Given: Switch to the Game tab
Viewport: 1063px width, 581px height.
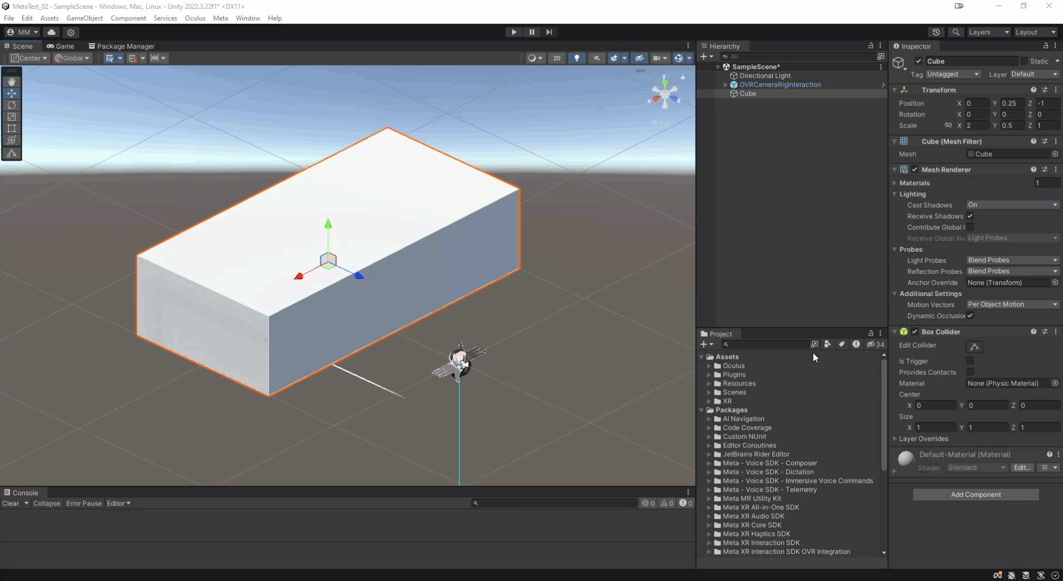Looking at the screenshot, I should pos(60,46).
